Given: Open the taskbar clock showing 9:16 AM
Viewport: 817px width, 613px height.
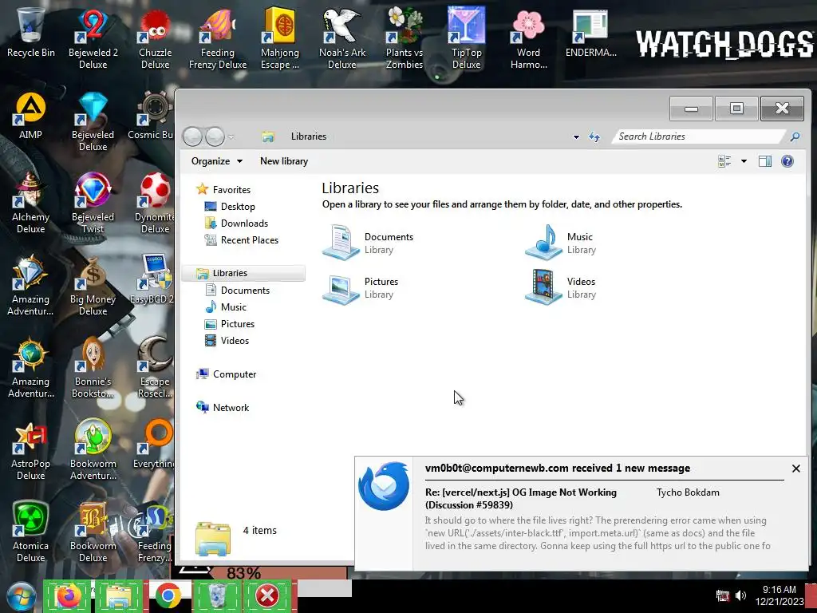Looking at the screenshot, I should click(779, 595).
